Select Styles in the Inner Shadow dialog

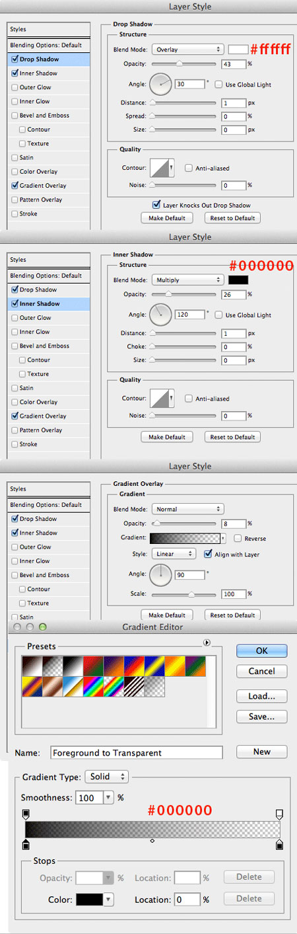point(48,260)
